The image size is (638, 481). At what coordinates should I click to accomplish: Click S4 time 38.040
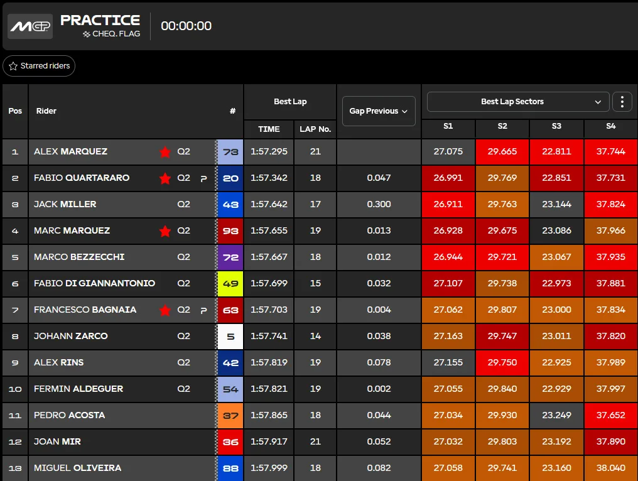point(611,468)
